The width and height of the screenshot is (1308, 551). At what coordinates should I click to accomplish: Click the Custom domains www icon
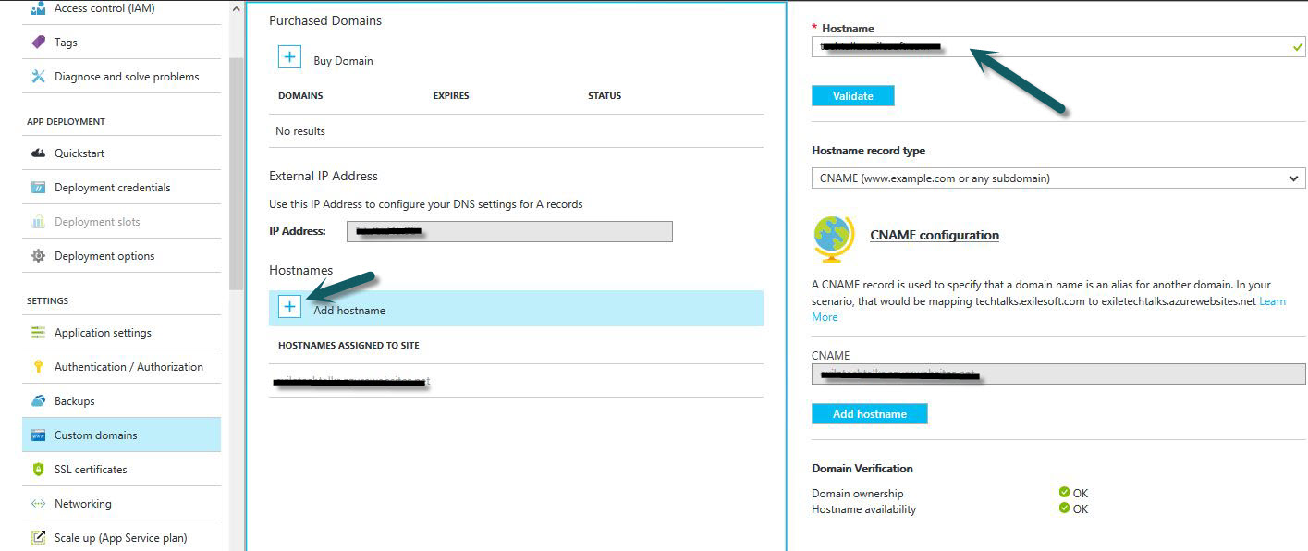pos(38,435)
